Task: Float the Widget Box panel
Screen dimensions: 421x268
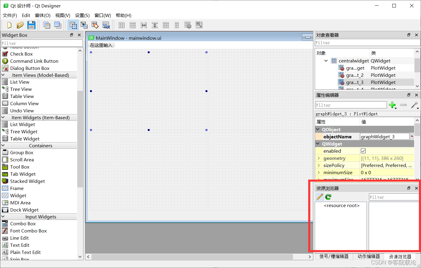Action: pyautogui.click(x=72, y=35)
